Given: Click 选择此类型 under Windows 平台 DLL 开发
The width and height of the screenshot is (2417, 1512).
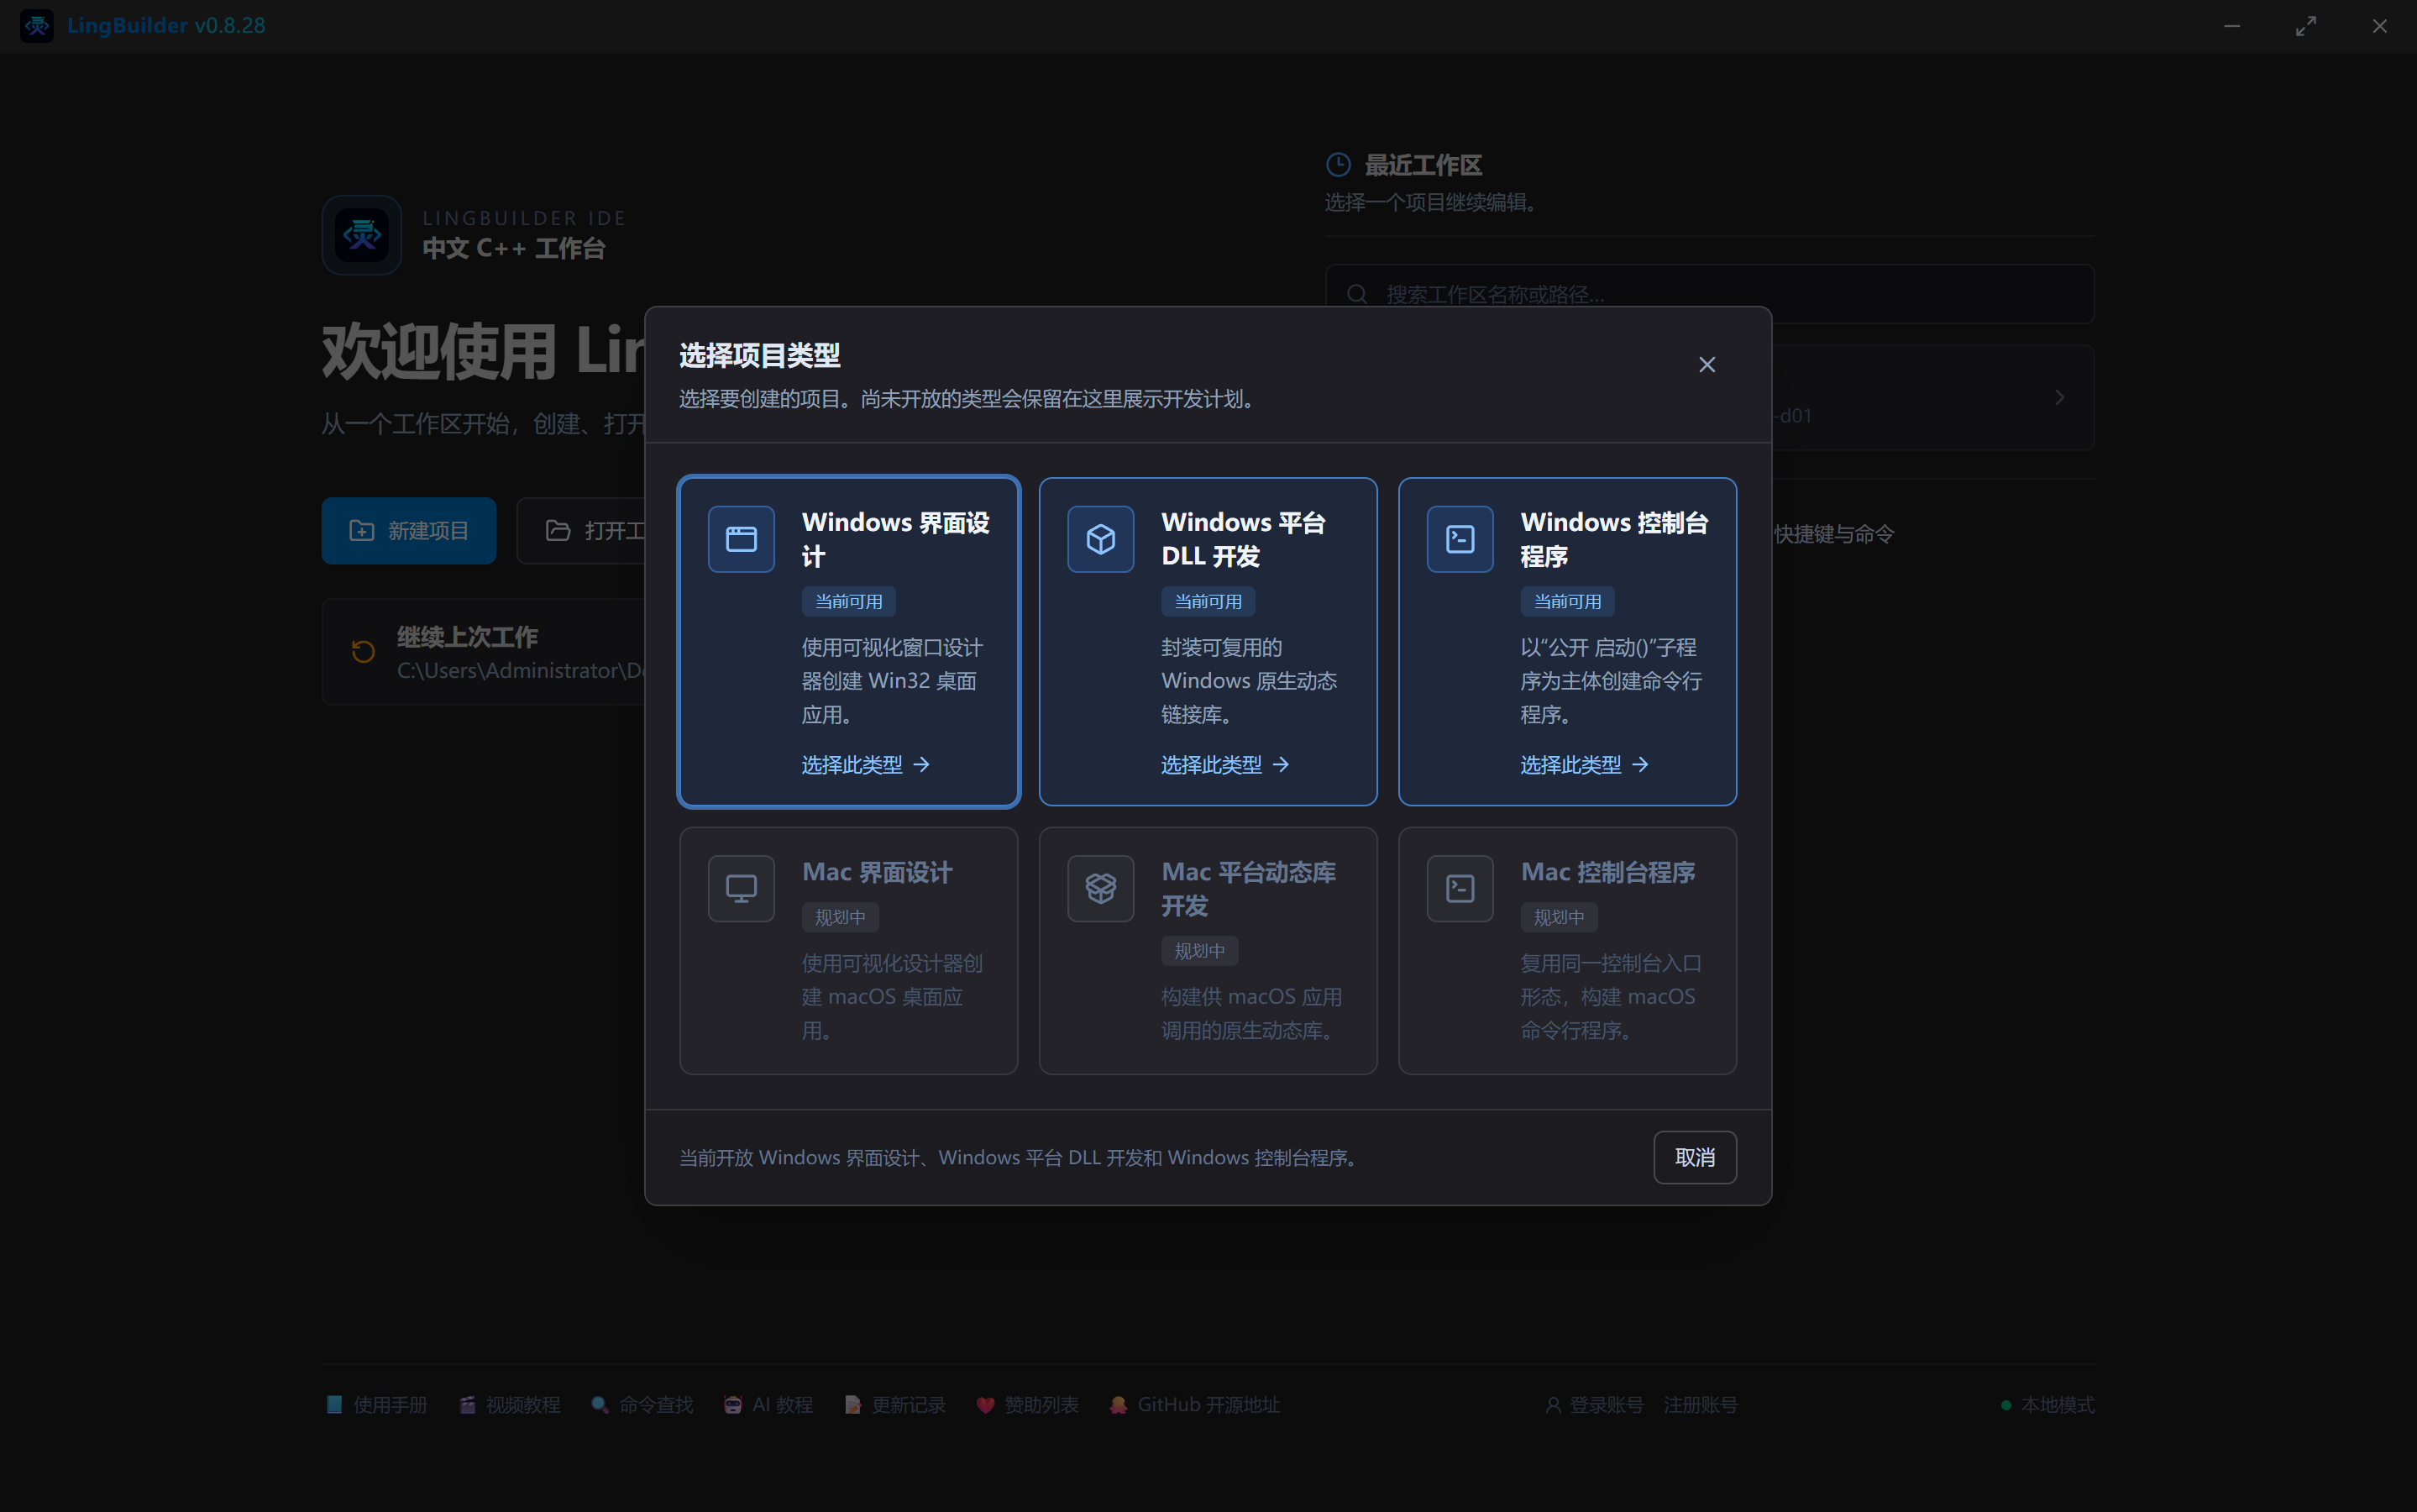Looking at the screenshot, I should (1225, 765).
